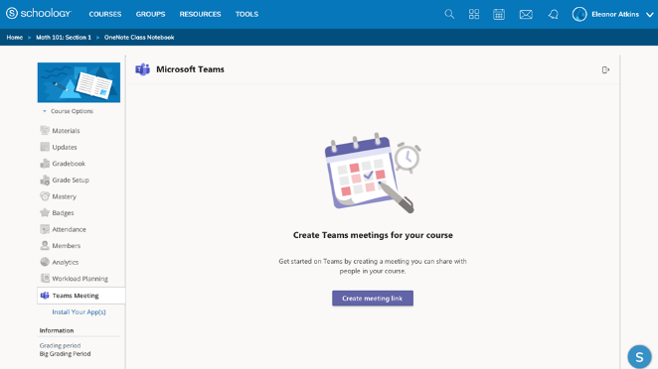The image size is (658, 369).
Task: Expand the user account dropdown arrow
Action: (x=650, y=15)
